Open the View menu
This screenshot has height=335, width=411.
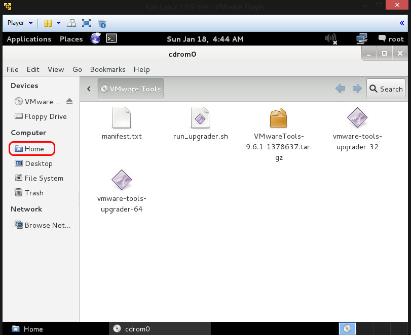(56, 69)
